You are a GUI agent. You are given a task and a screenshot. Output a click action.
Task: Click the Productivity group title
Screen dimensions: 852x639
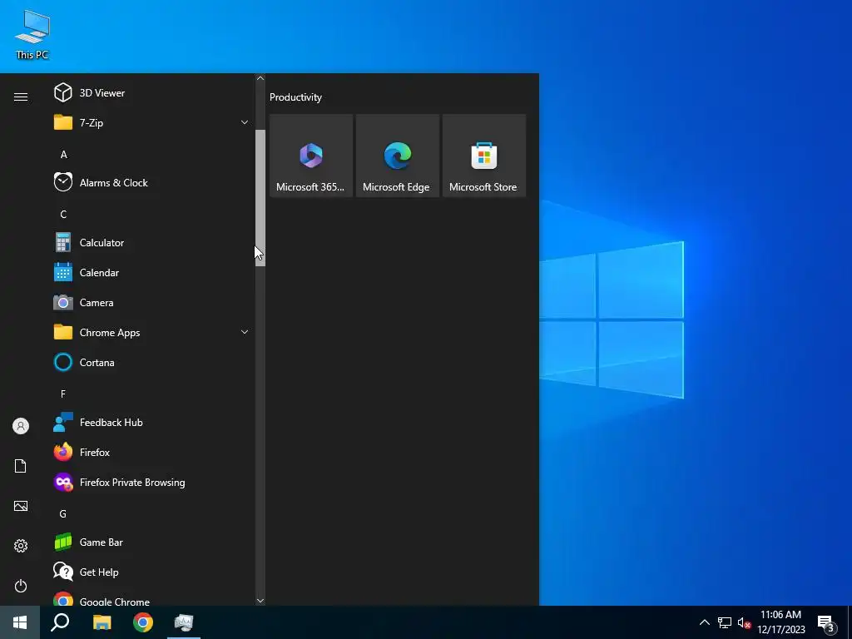tap(295, 97)
